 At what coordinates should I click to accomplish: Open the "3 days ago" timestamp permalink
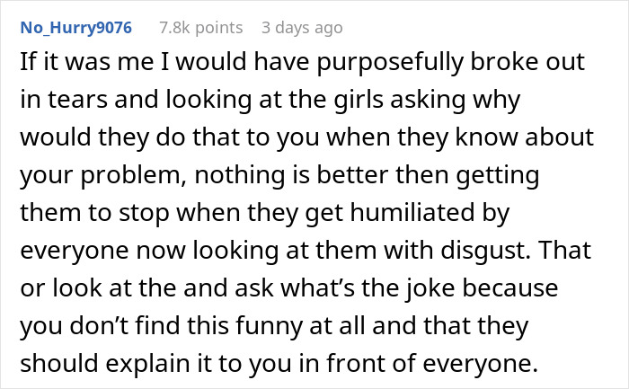[x=302, y=28]
